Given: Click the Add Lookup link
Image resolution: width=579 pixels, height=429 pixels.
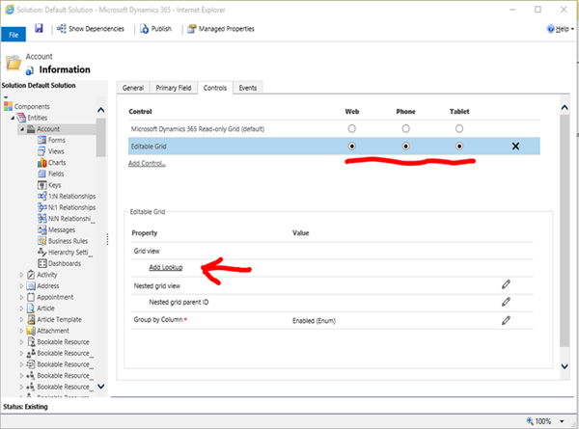Looking at the screenshot, I should [168, 267].
